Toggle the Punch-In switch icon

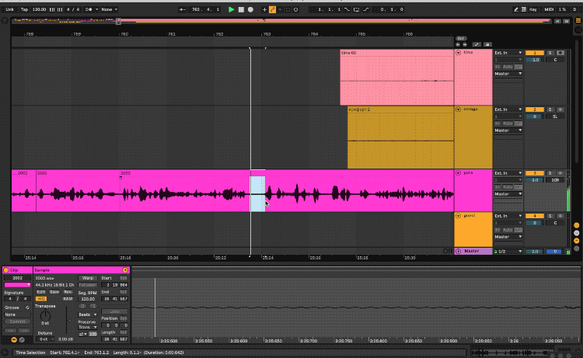point(347,9)
